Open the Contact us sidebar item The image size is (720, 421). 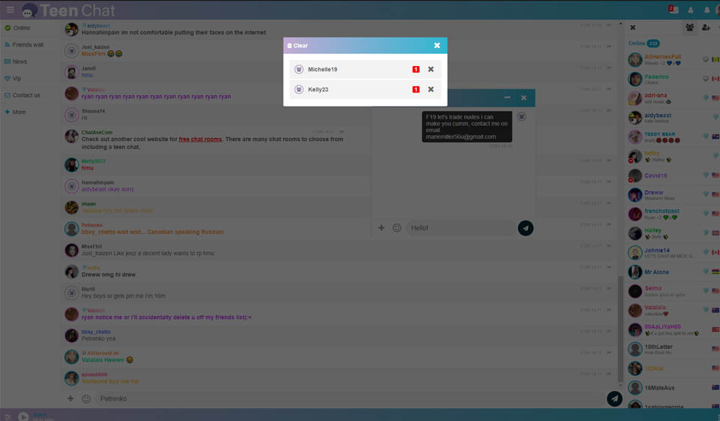click(x=26, y=95)
